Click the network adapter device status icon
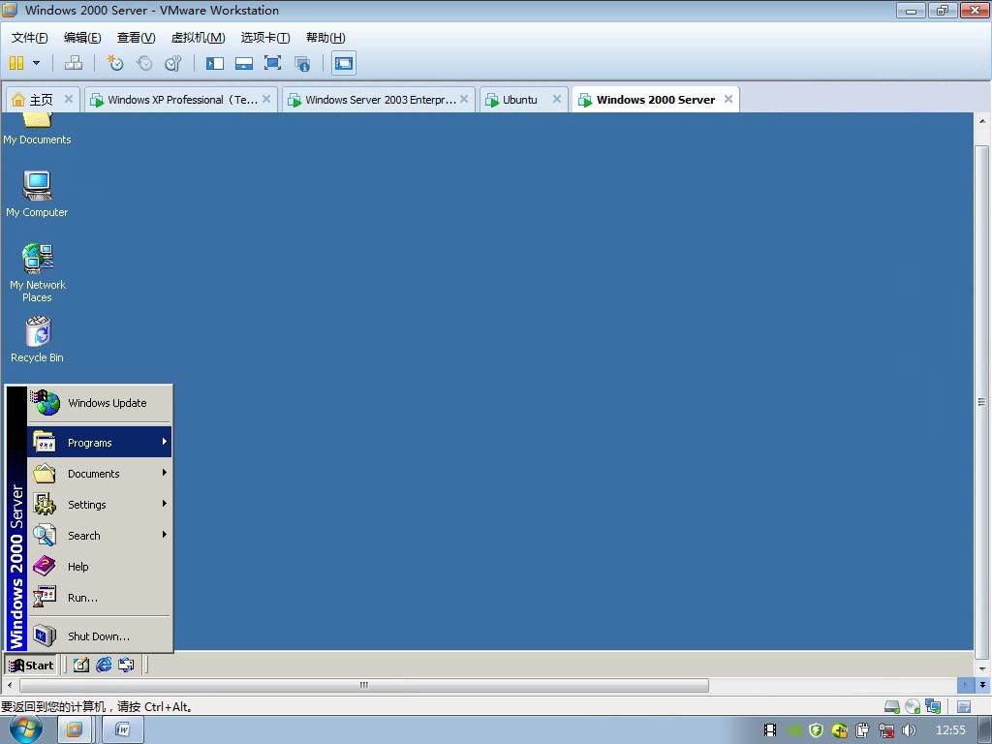Viewport: 992px width, 744px height. pyautogui.click(x=933, y=706)
